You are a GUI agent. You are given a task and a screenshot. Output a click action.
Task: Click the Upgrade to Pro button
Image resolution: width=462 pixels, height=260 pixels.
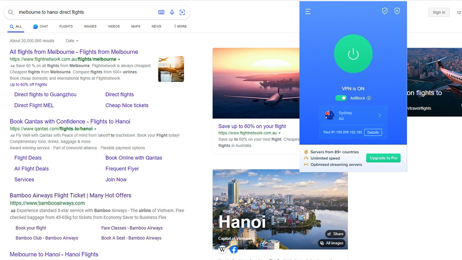383,158
